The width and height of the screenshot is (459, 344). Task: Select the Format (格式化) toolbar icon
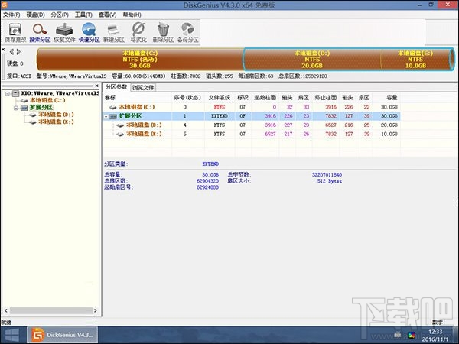[138, 32]
